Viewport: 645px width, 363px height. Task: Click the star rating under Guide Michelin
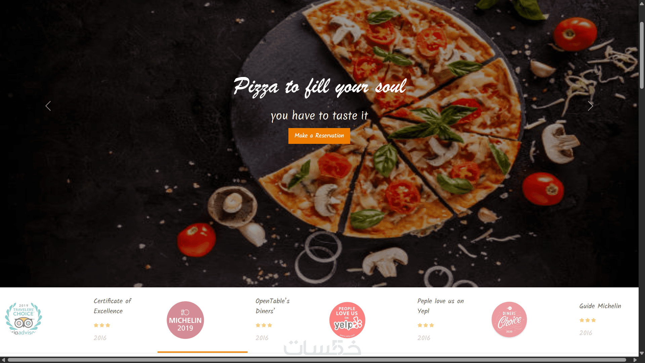pyautogui.click(x=588, y=320)
